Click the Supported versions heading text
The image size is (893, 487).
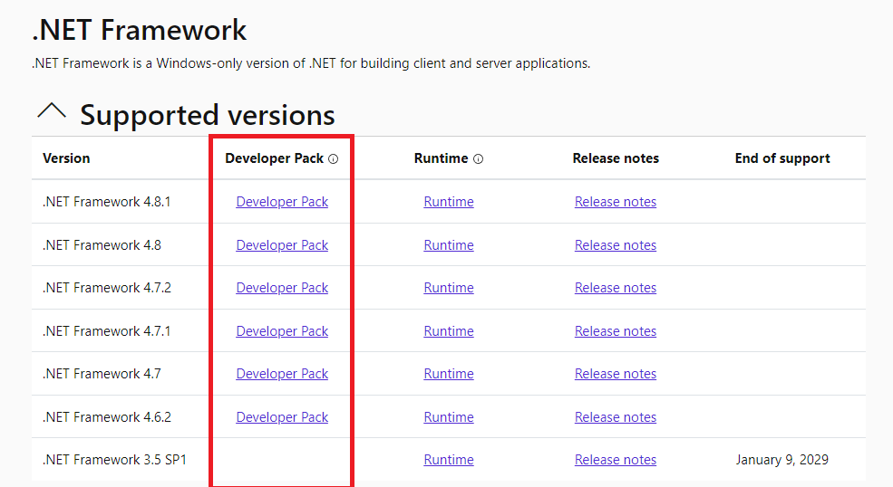click(208, 115)
